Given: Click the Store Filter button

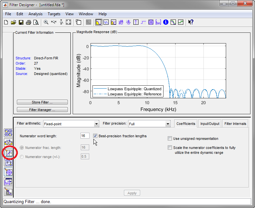Looking at the screenshot, I should [x=42, y=102].
